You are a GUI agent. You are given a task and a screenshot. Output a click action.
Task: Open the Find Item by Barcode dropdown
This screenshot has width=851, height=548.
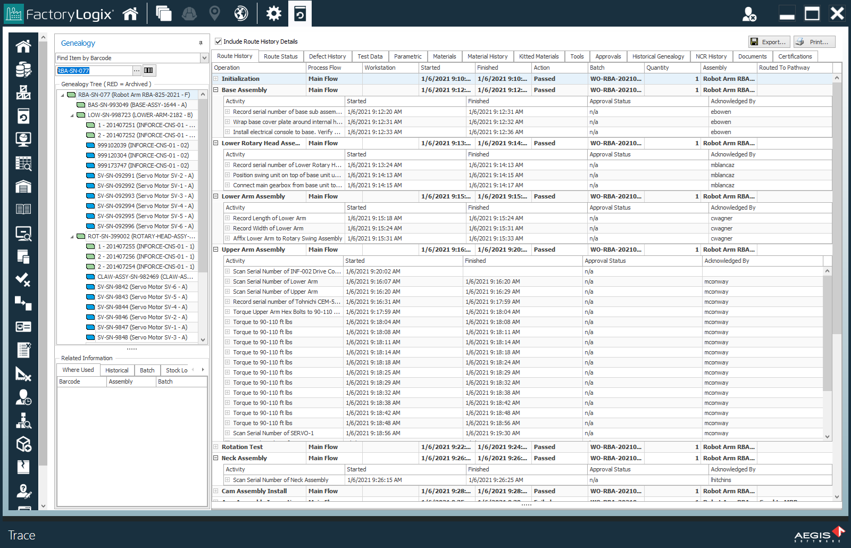pos(204,57)
